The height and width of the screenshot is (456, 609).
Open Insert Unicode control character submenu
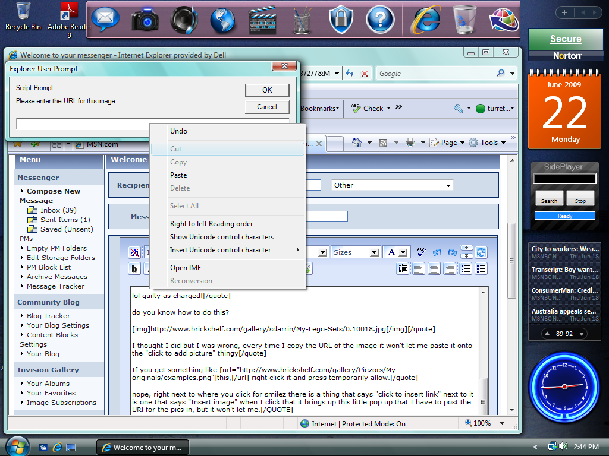point(228,250)
